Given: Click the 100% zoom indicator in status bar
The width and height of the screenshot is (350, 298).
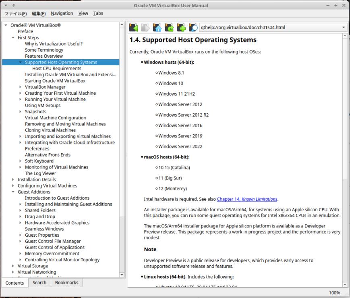Looking at the screenshot, I should [x=334, y=293].
